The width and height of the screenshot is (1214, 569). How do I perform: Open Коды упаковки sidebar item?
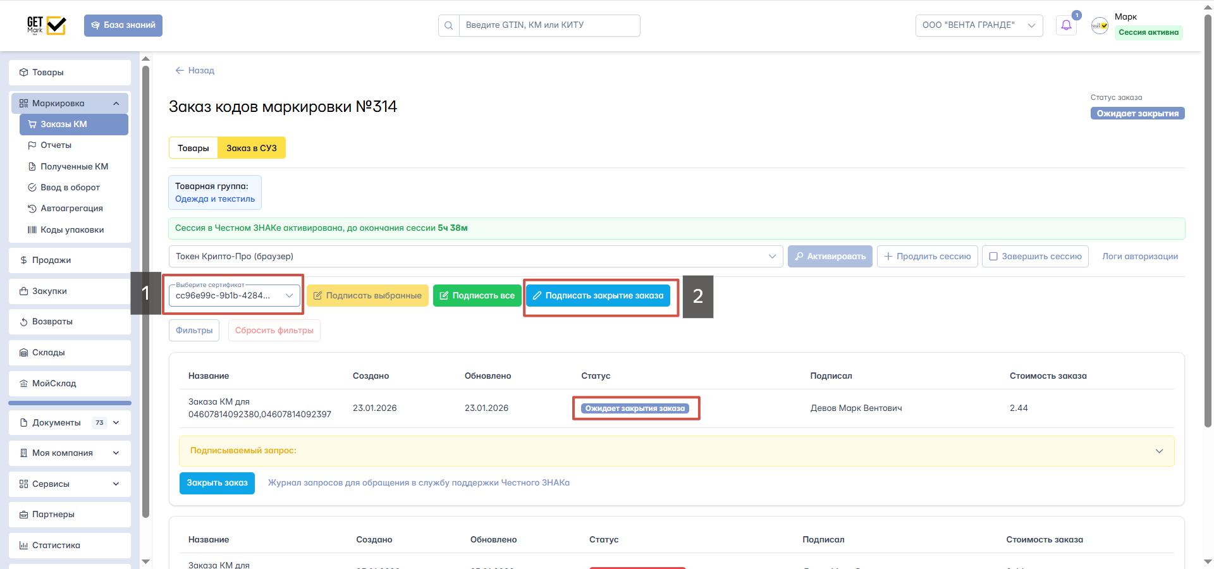74,230
